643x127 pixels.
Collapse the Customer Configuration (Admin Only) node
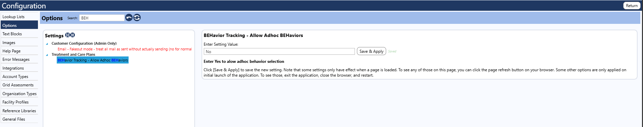47,44
